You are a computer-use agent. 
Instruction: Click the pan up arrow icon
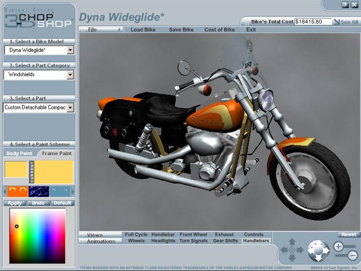pyautogui.click(x=292, y=242)
